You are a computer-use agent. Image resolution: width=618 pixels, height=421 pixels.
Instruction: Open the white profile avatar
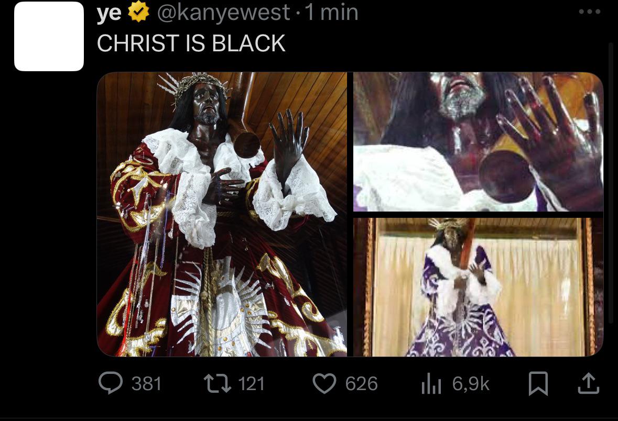click(49, 36)
